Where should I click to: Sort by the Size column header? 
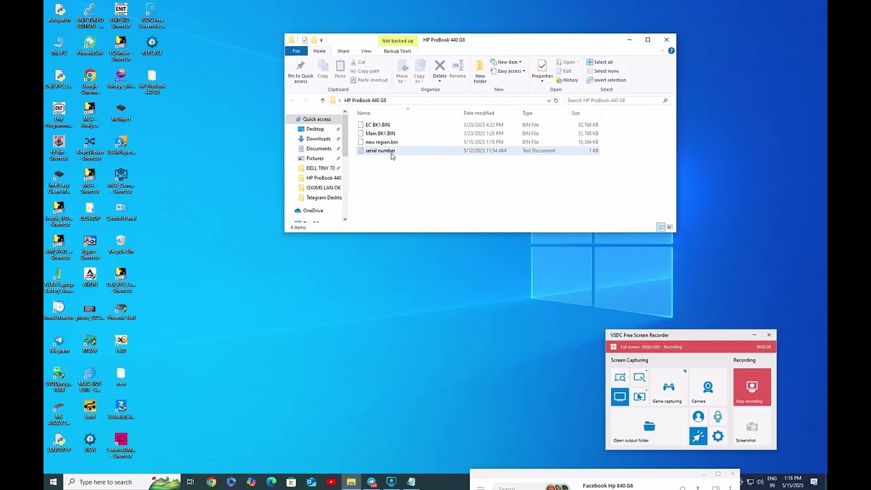[x=576, y=113]
